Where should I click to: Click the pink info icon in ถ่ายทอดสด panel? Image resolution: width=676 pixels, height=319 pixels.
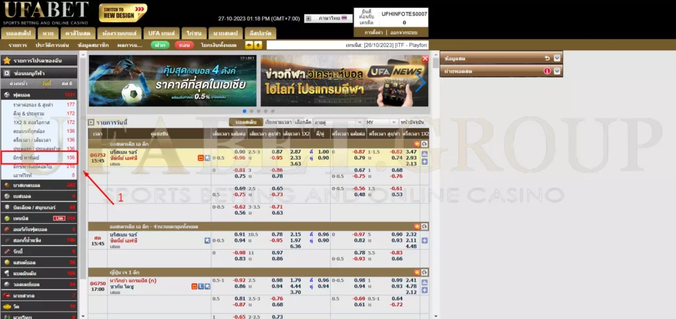tap(547, 71)
